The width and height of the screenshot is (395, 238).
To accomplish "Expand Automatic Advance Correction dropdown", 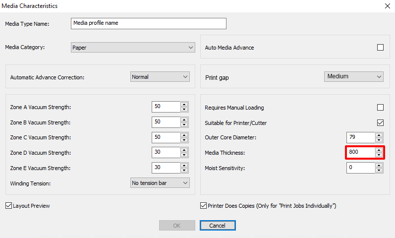I will pos(160,77).
